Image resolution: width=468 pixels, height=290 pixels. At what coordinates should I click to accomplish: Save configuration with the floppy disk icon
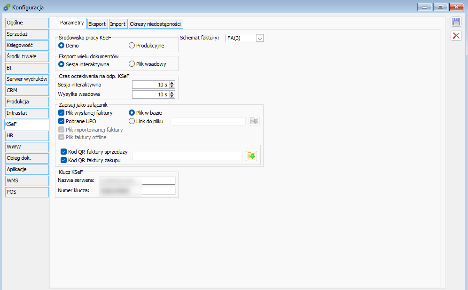[456, 22]
